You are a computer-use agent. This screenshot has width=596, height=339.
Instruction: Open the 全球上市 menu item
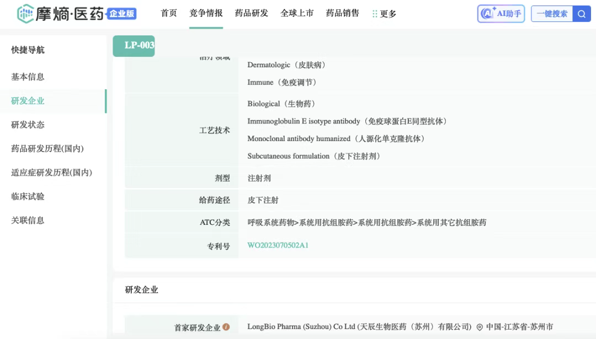click(297, 13)
